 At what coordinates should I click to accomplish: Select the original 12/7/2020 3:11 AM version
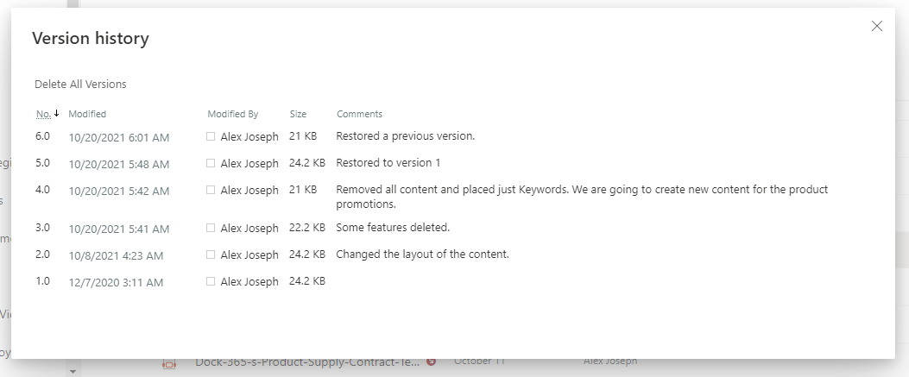116,282
